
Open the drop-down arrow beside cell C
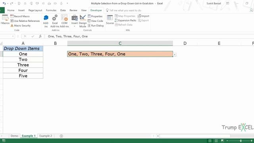(175, 55)
